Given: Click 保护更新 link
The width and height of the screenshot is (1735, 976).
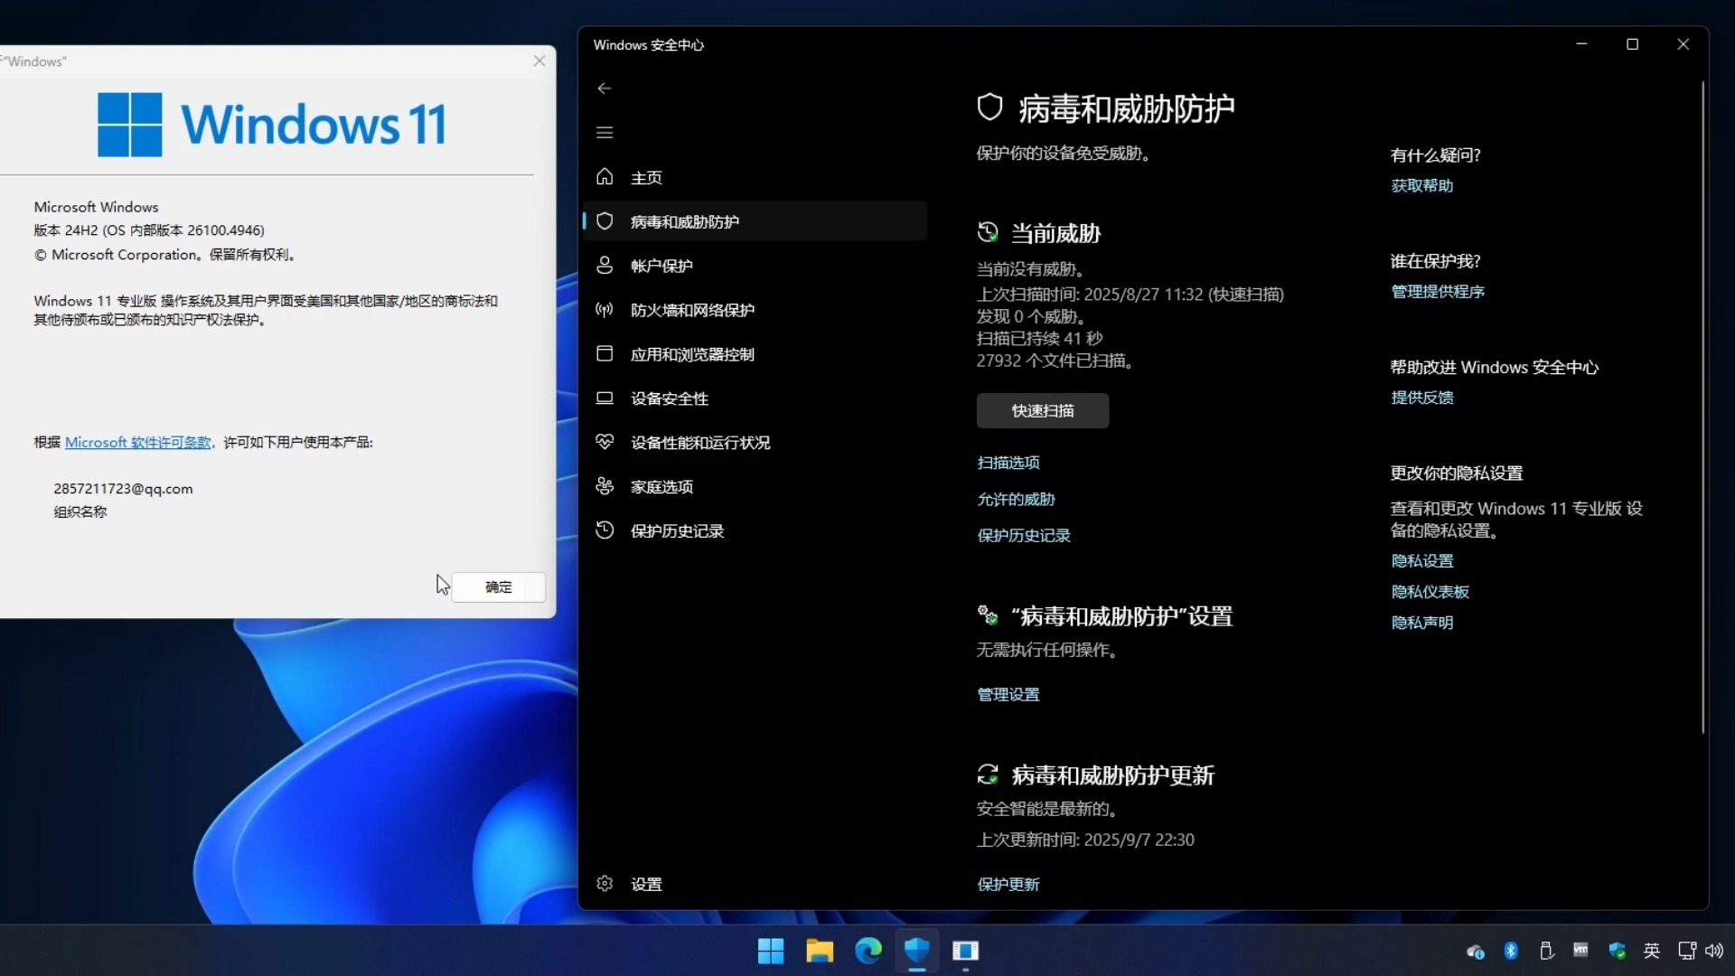Looking at the screenshot, I should tap(1008, 885).
